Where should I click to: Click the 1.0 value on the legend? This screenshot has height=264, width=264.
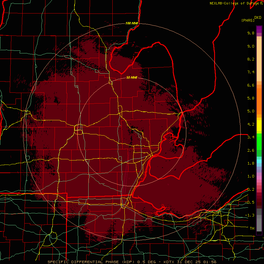click(x=251, y=176)
